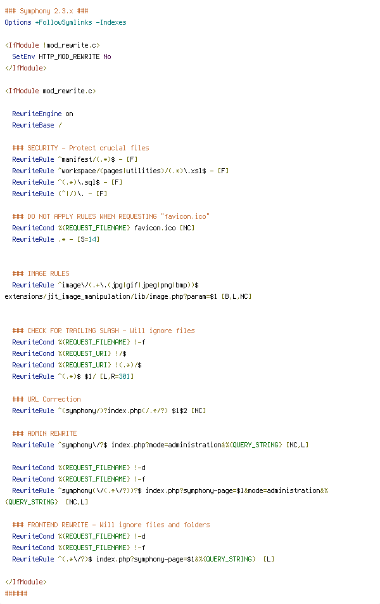
Task: Click the RewriteRule ^image jpg|gif|jpeg|png|bmp line
Action: click(x=105, y=285)
